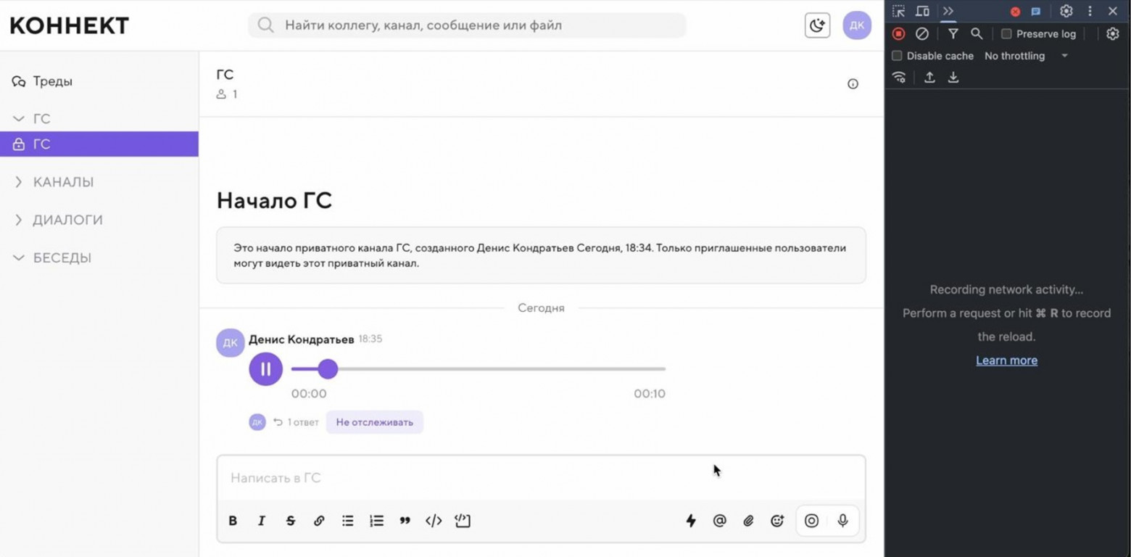Screen dimensions: 1131x557
Task: Enable do-not-disturb via the moon icon
Action: coord(817,25)
